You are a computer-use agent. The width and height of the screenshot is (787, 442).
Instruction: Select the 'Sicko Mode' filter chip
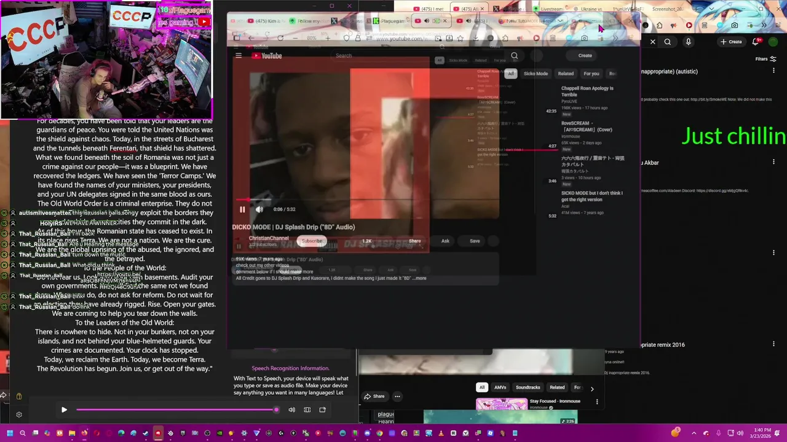[x=536, y=74]
